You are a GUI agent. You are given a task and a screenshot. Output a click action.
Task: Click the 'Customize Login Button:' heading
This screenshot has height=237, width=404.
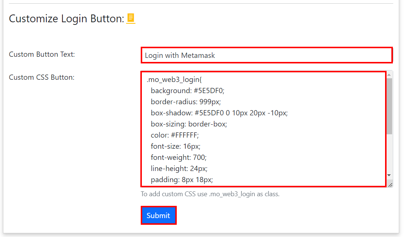[x=66, y=19]
